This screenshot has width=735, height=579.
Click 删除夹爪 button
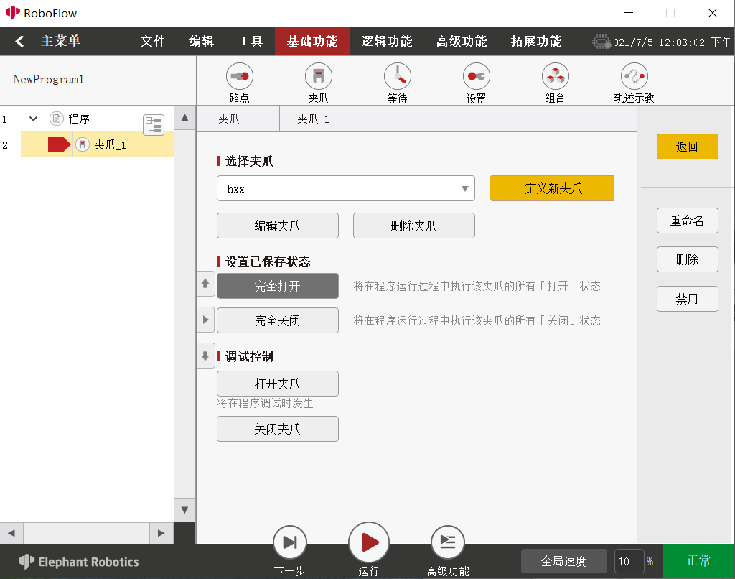click(414, 226)
